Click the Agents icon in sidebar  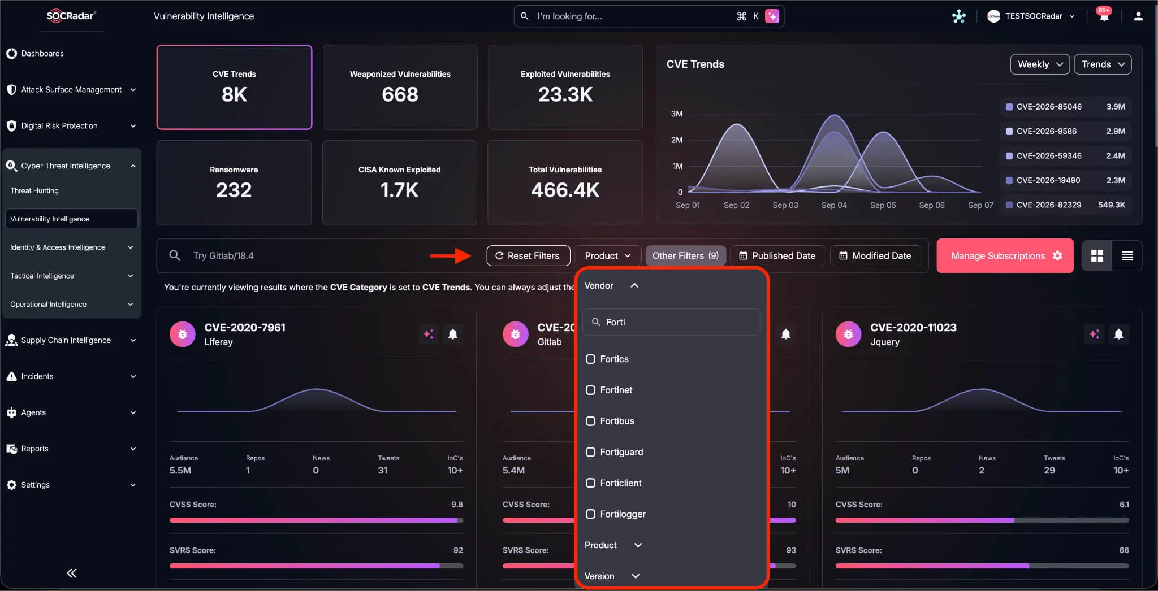tap(11, 412)
